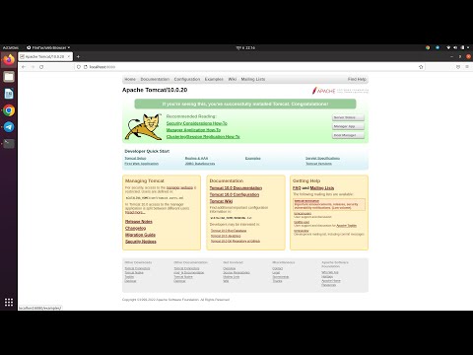Click the Apache feather logo
473x355 pixels.
point(323,91)
